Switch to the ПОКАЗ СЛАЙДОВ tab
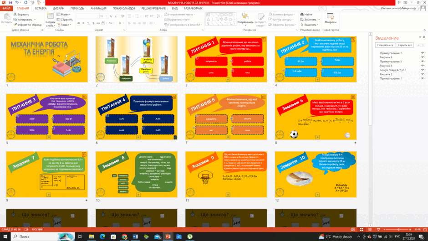The height and width of the screenshot is (241, 428). coord(124,9)
